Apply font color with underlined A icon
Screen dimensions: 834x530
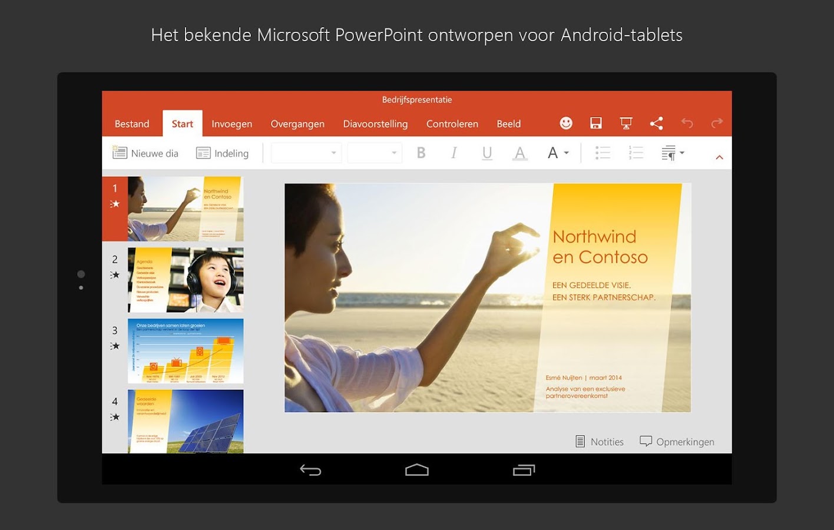click(x=520, y=154)
